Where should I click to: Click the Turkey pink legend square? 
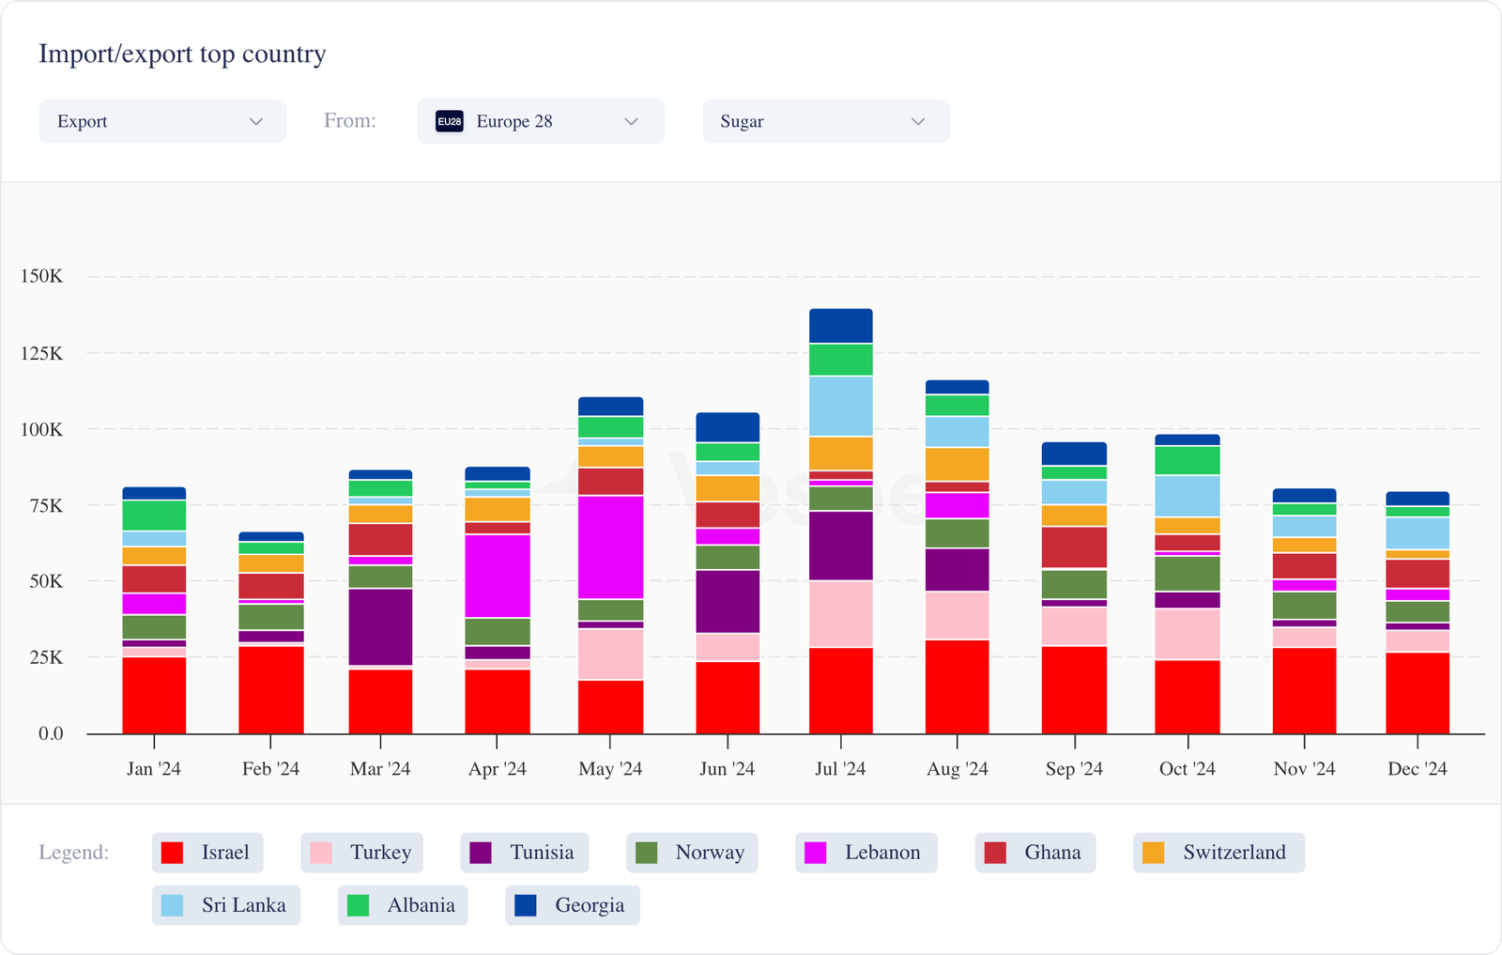321,853
